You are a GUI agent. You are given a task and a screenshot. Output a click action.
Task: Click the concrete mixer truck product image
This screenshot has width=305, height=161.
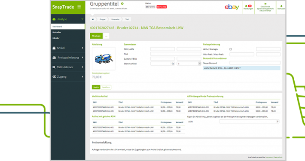click(104, 58)
